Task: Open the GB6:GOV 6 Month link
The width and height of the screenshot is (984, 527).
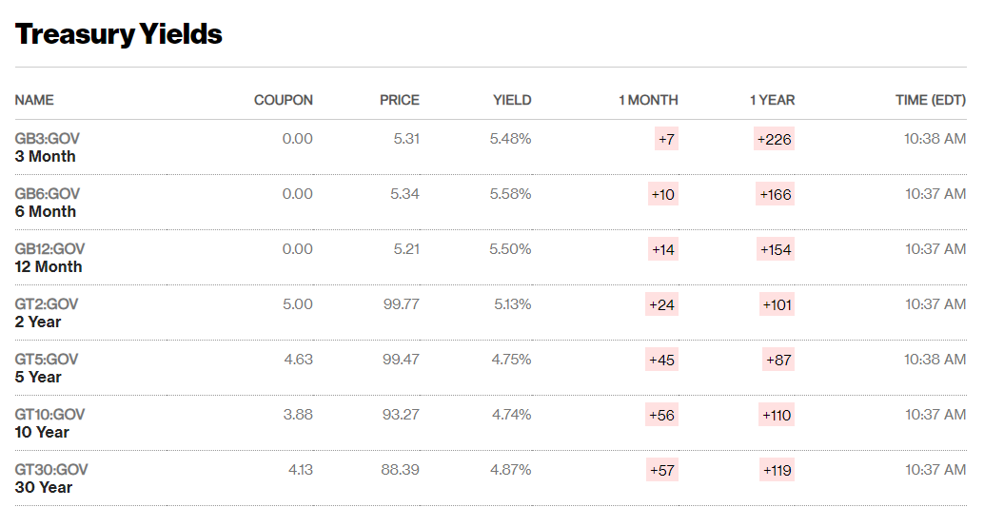Action: pyautogui.click(x=47, y=203)
